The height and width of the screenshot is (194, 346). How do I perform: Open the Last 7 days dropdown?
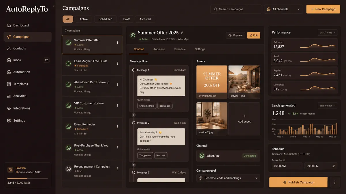click(x=328, y=32)
